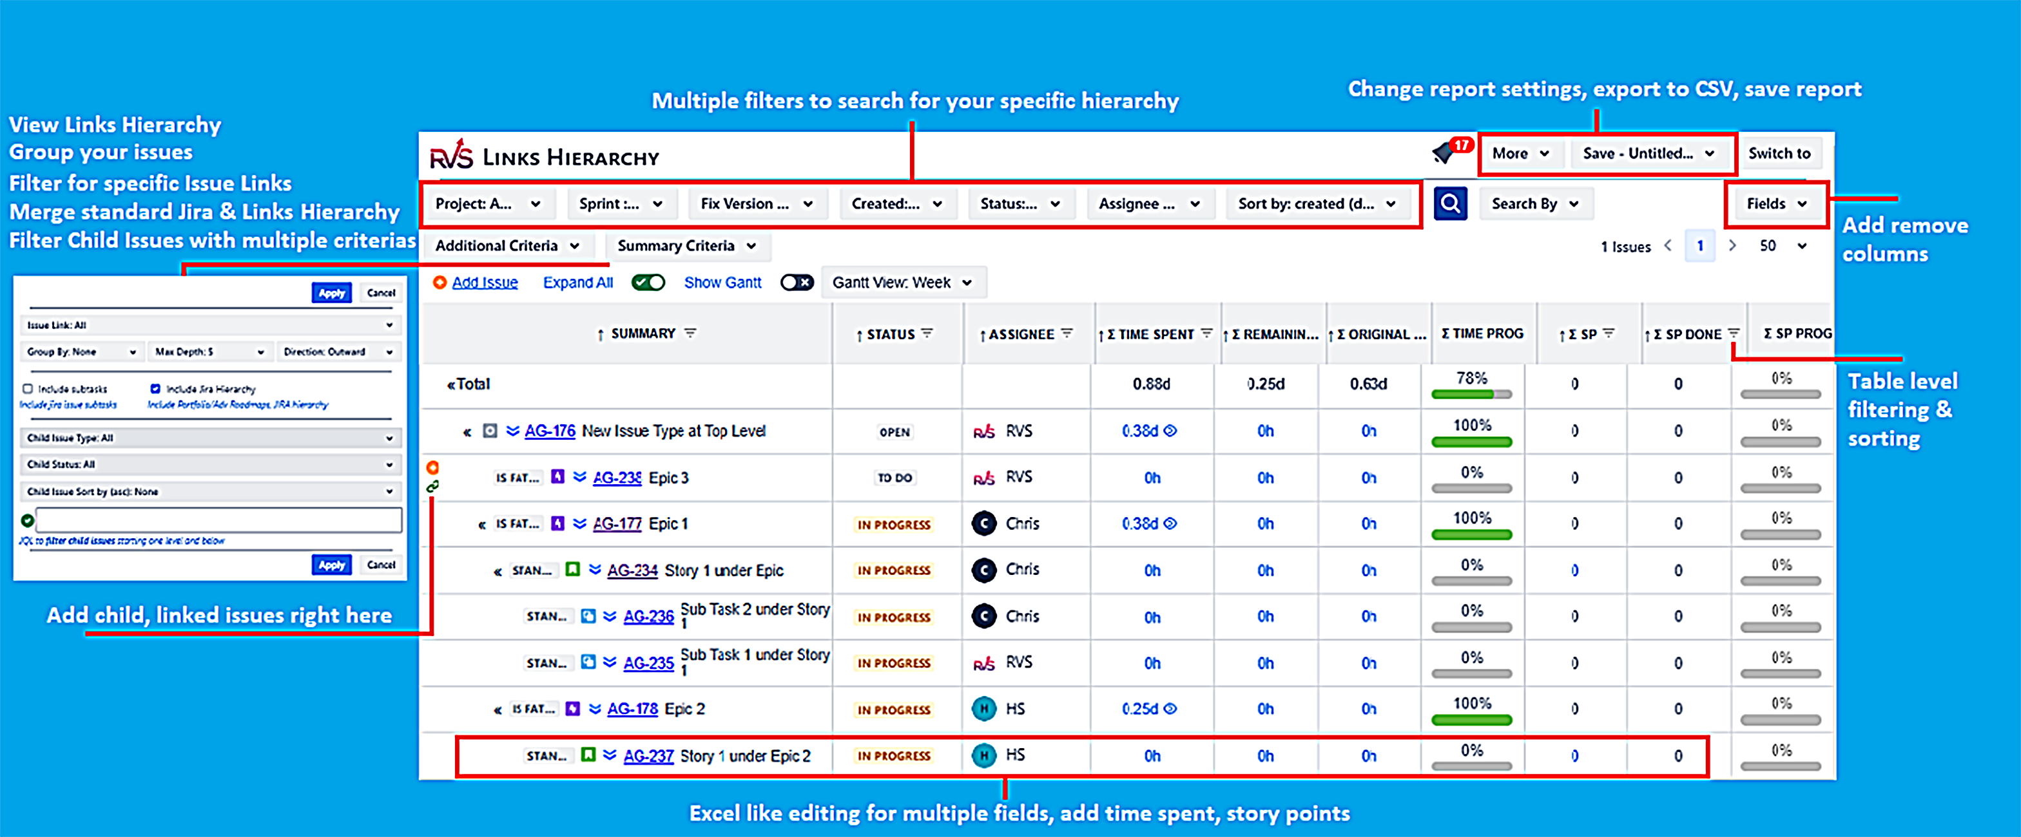Uncheck the Include Jira Hierarchy checkbox
This screenshot has width=2021, height=837.
pos(155,389)
